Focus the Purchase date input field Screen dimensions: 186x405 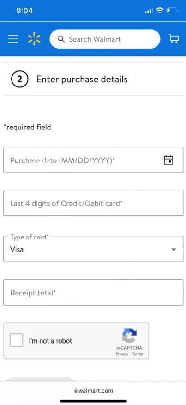pyautogui.click(x=93, y=160)
